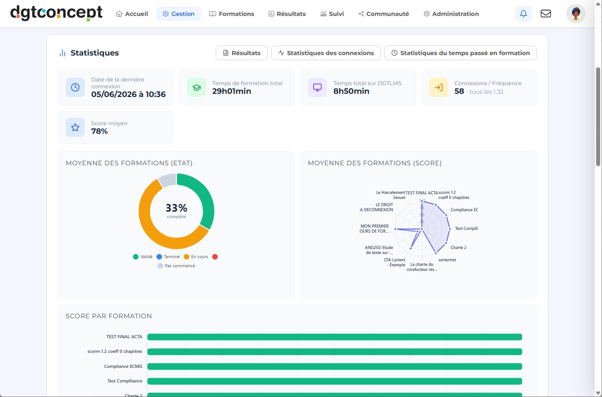Click the 8h50min DGTLMS time value
The width and height of the screenshot is (602, 397).
tap(351, 91)
